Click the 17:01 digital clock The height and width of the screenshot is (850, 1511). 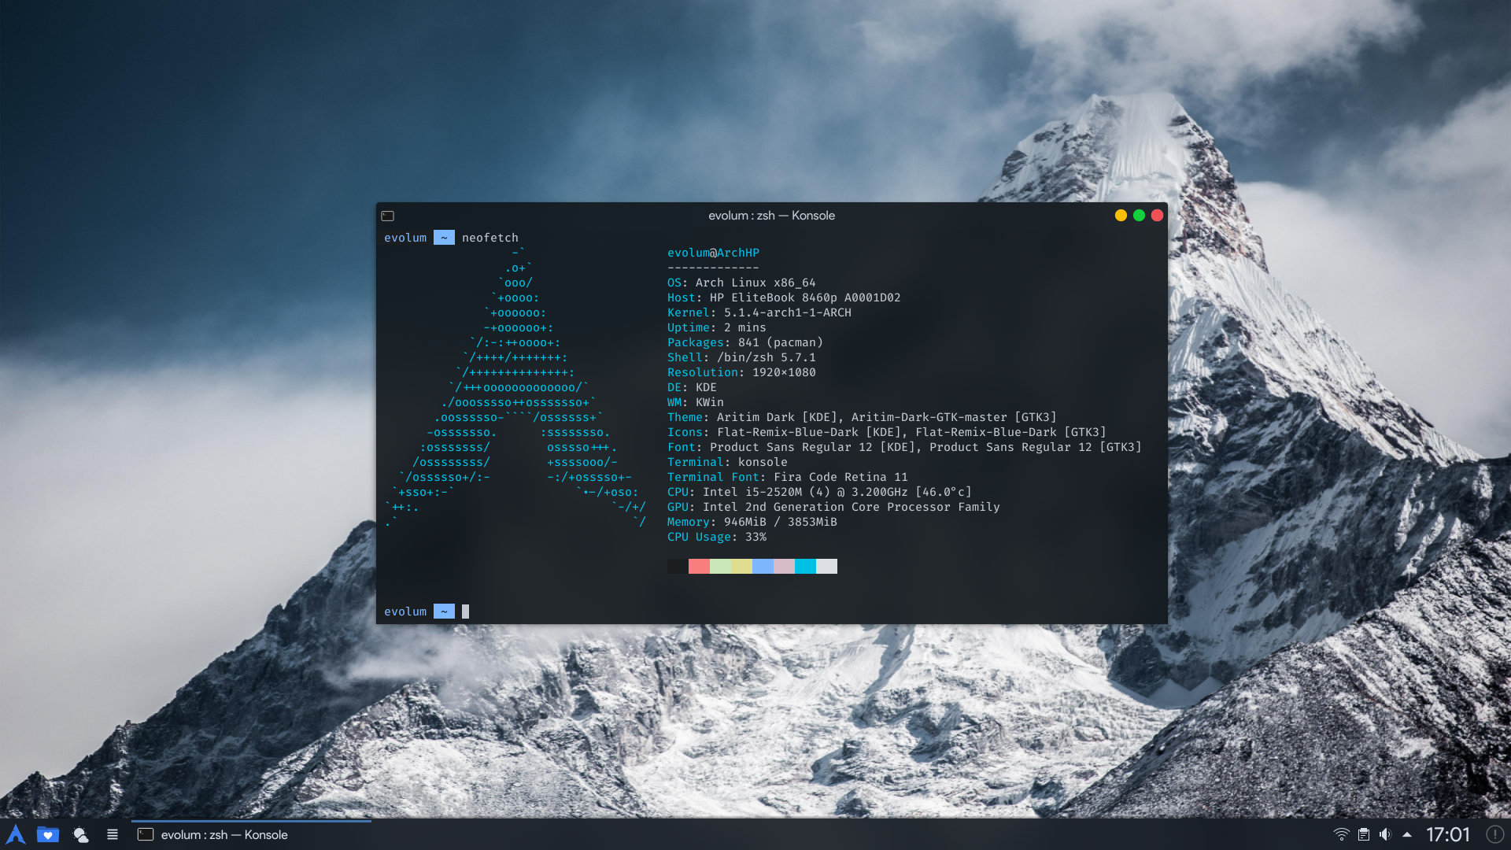(x=1448, y=834)
